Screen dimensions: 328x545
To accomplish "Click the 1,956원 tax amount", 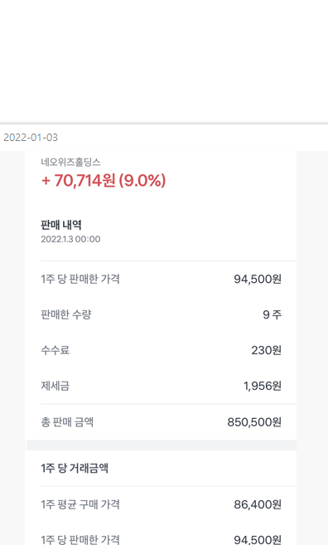I will 263,386.
